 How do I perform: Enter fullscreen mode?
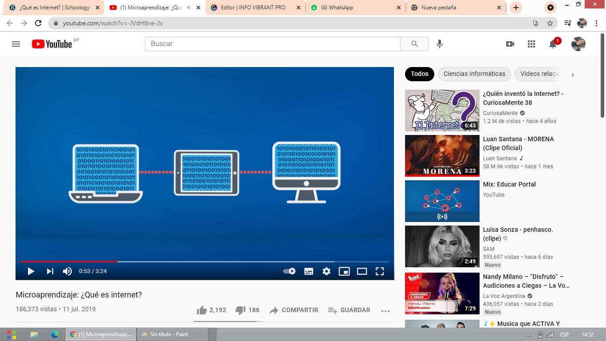click(380, 271)
